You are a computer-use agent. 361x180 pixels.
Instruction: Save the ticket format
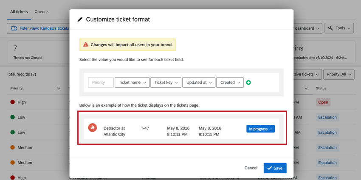275,168
